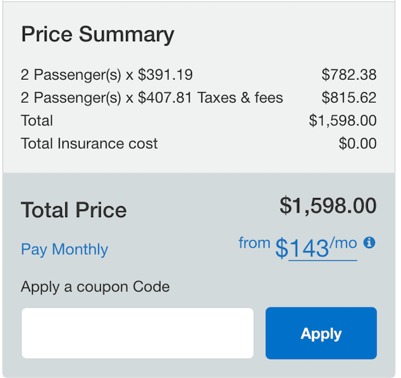Screen dimensions: 401x378
Task: Click the 2 Passenger(s) x $407.81 text
Action: 106,98
